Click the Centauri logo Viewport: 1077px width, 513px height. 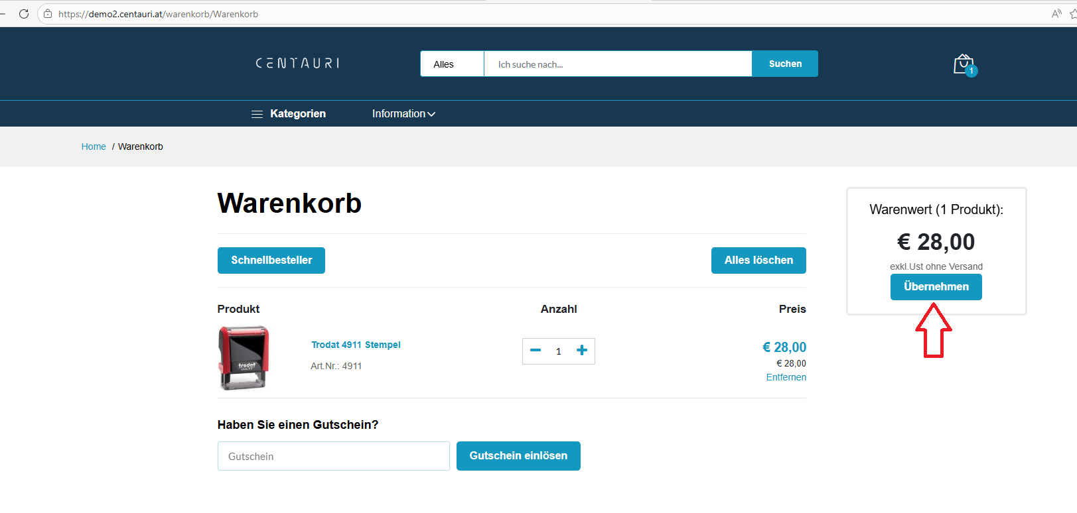click(297, 63)
